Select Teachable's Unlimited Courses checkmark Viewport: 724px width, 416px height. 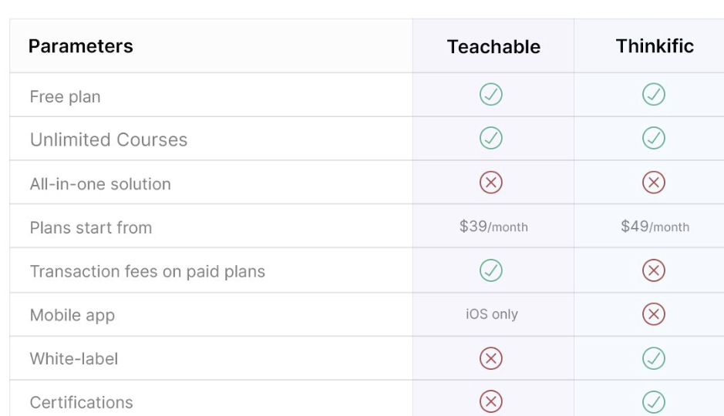[491, 138]
